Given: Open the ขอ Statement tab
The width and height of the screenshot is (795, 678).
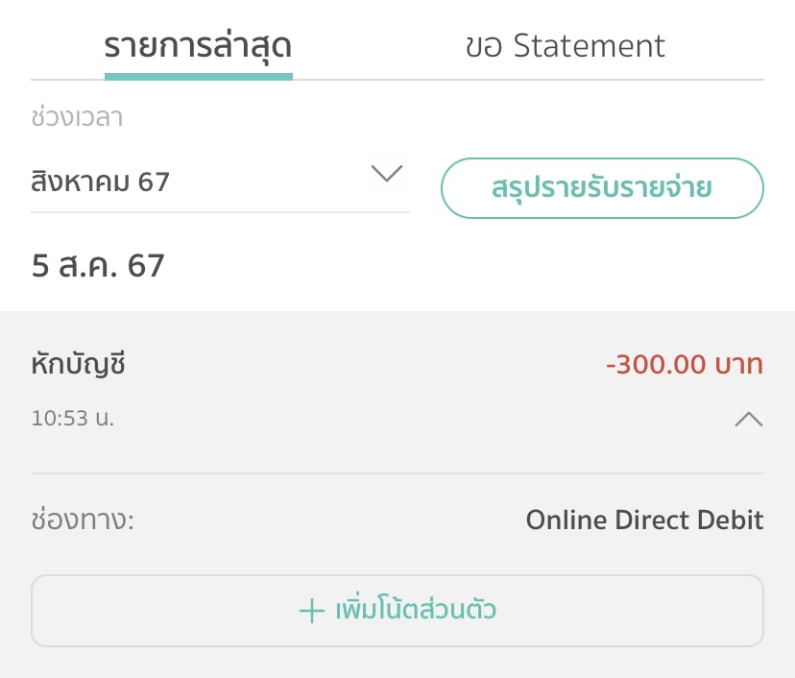Looking at the screenshot, I should [565, 46].
